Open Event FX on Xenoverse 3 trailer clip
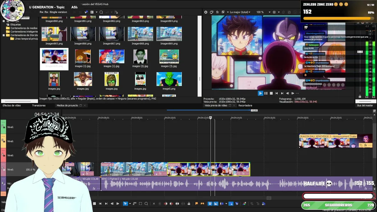The image size is (377, 212). click(366, 145)
